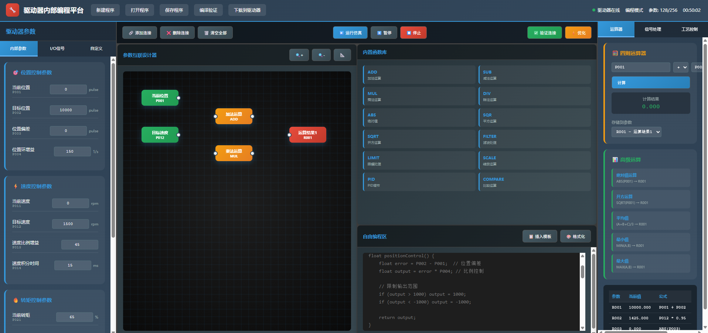Click the wrench app logo icon
The height and width of the screenshot is (333, 708).
[x=13, y=10]
